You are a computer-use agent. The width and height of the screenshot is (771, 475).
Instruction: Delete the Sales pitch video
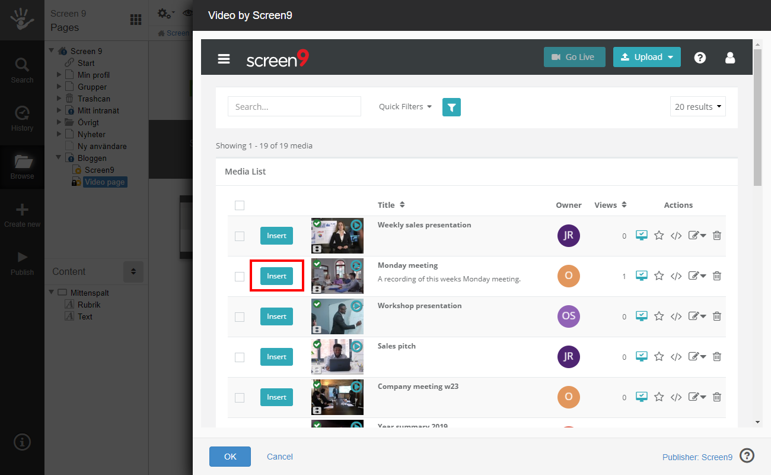(716, 356)
